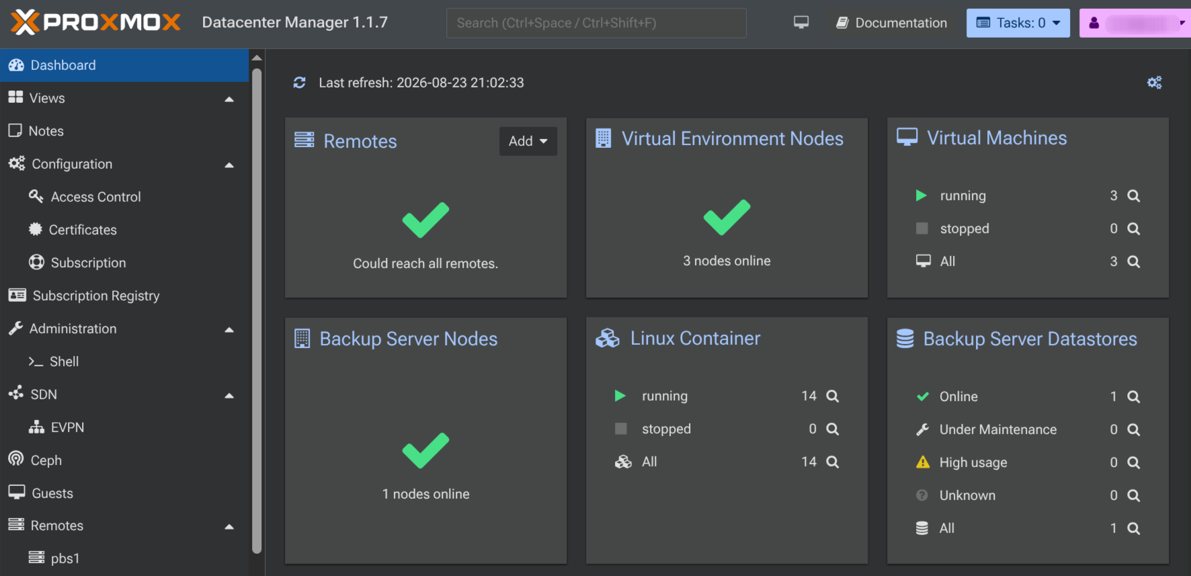Click the Backup Server Nodes building icon
This screenshot has height=576, width=1191.
[x=302, y=339]
